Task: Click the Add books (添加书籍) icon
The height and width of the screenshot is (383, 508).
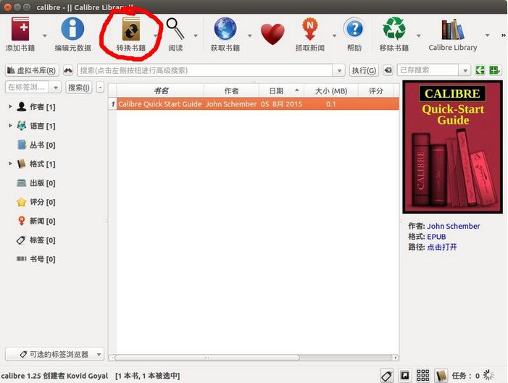Action: 20,29
